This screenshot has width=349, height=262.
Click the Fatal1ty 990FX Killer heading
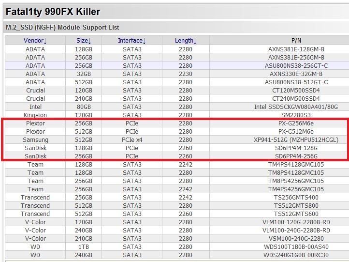(53, 12)
